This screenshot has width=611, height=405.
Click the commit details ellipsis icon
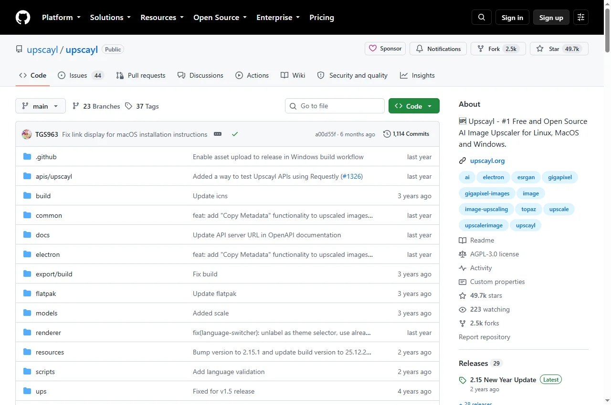click(x=218, y=134)
